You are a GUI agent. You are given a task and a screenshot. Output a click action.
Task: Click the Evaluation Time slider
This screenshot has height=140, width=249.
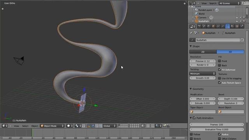(x=217, y=129)
